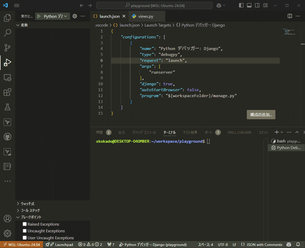Open Copilot from the status bar
305x248 pixels.
289,244
